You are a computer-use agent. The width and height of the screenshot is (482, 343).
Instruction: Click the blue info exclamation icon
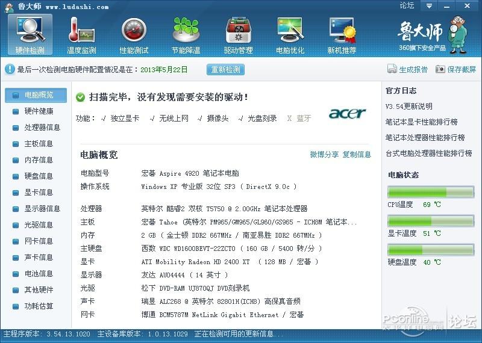10,69
